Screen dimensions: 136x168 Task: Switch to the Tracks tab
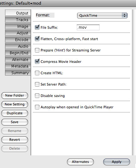pos(18,20)
